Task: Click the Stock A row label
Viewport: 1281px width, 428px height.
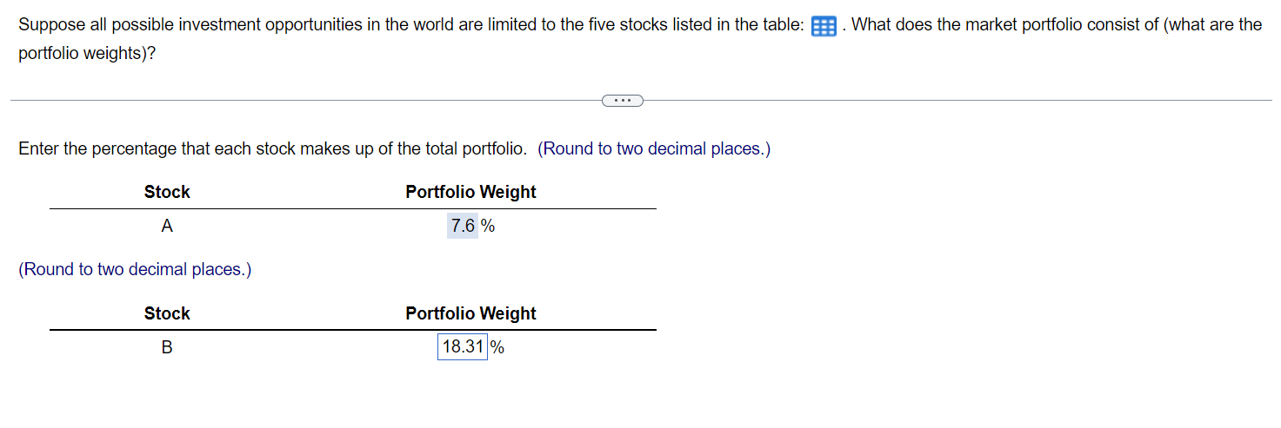Action: tap(167, 226)
